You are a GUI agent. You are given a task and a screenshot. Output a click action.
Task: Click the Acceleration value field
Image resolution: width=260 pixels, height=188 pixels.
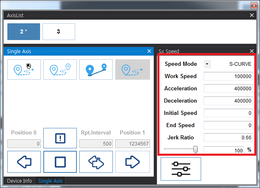tap(228, 89)
